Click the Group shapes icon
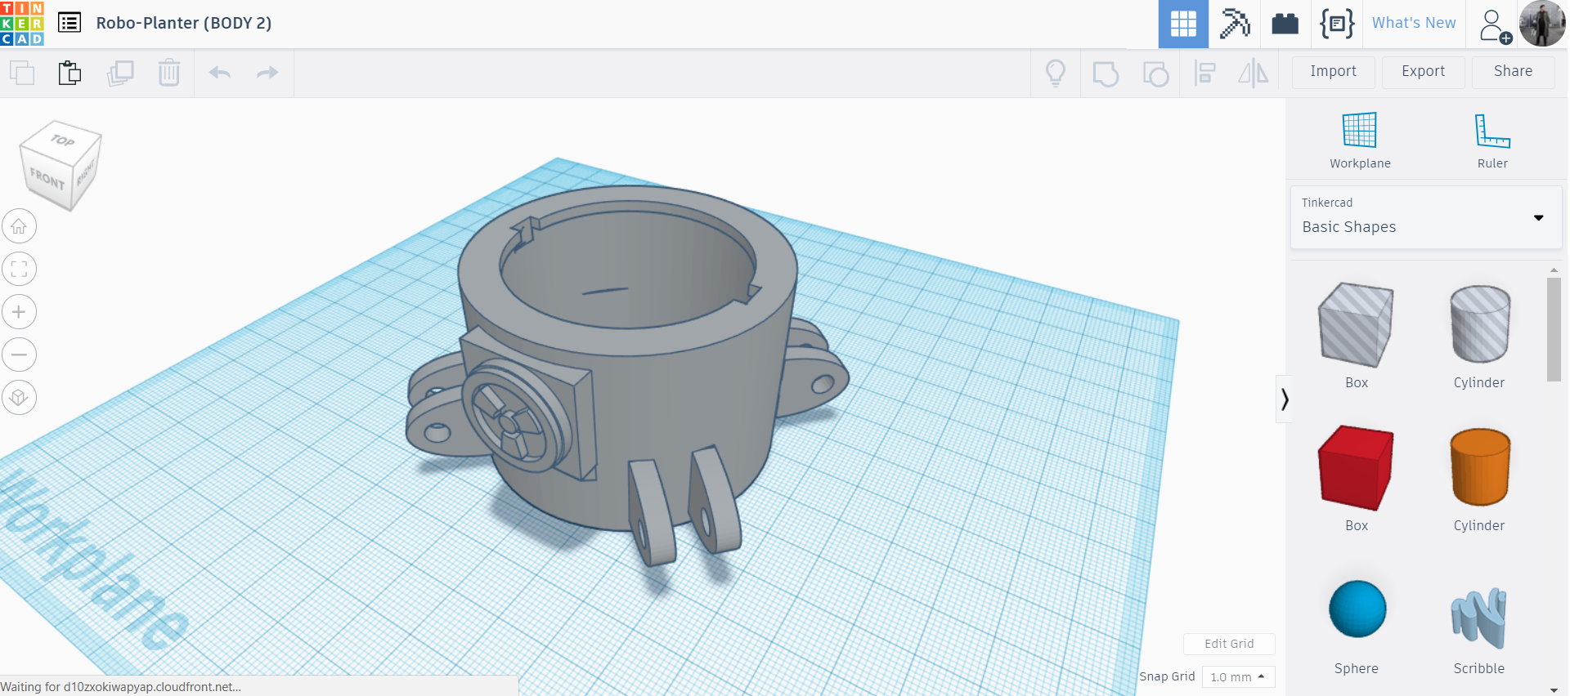 tap(1106, 74)
